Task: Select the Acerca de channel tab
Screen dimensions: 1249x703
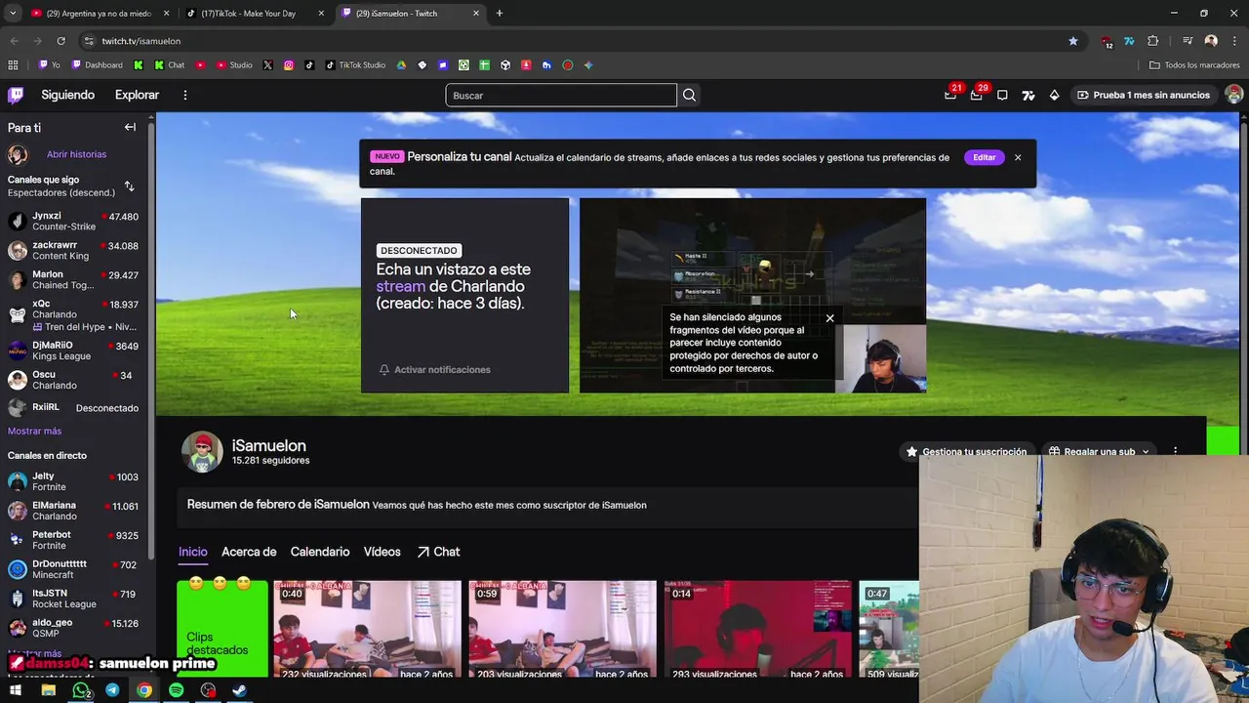Action: [249, 552]
